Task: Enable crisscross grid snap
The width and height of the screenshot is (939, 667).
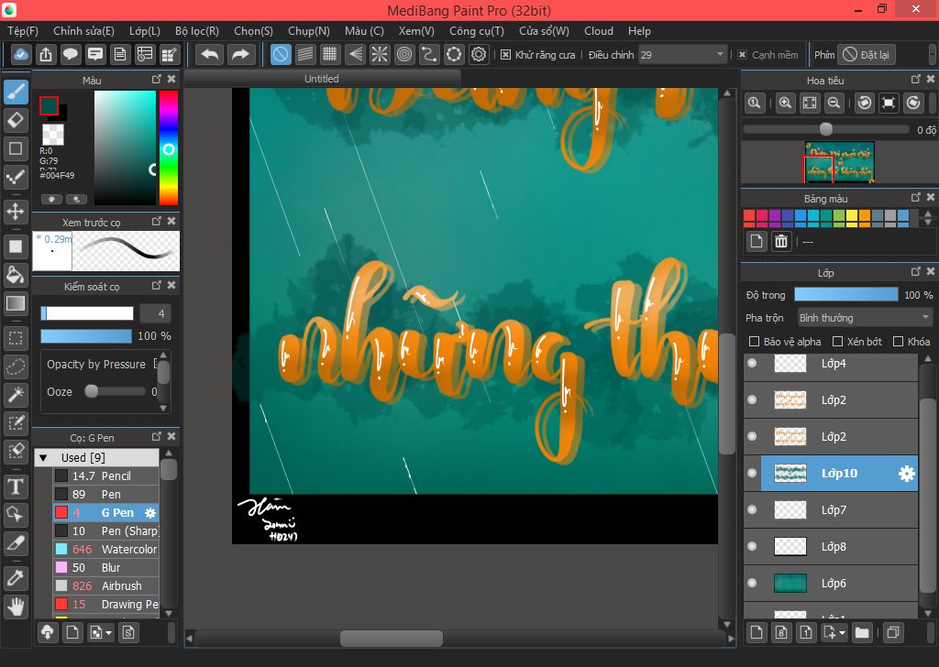Action: [x=330, y=54]
